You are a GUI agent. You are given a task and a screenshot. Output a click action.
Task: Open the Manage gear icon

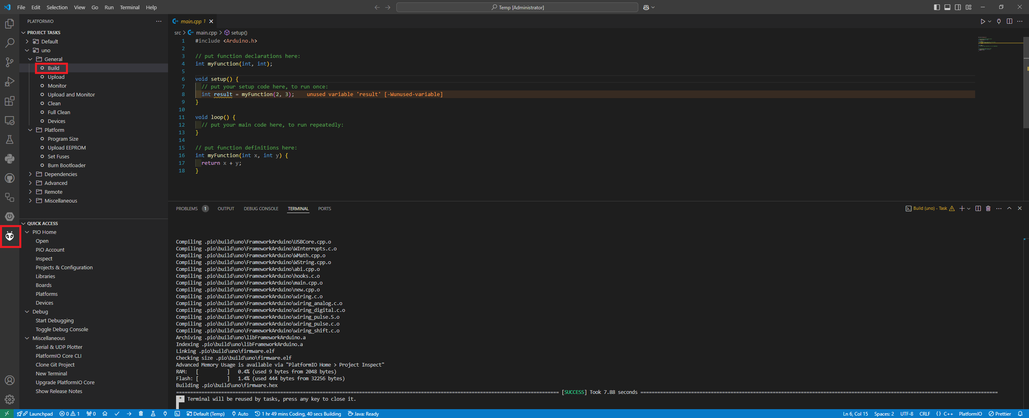click(x=10, y=399)
